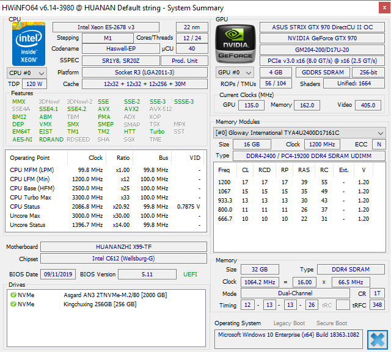Click the memory multiplier 16.00 field
The image size is (391, 352).
click(x=304, y=282)
